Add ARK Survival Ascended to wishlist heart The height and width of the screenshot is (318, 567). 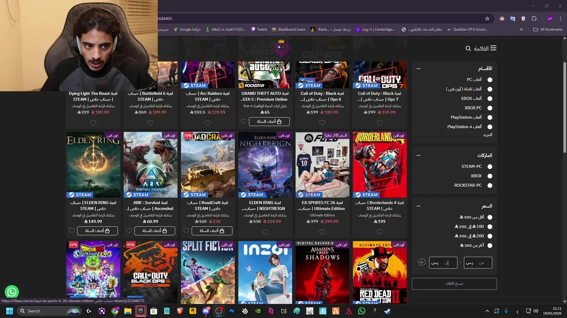(x=129, y=231)
